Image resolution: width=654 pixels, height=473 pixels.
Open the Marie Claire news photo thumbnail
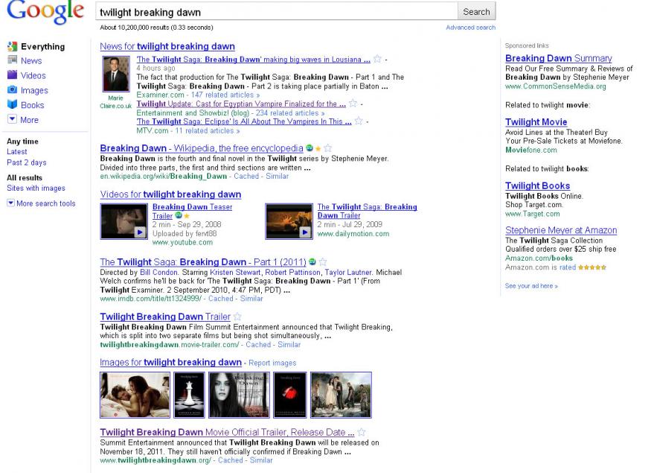(116, 74)
